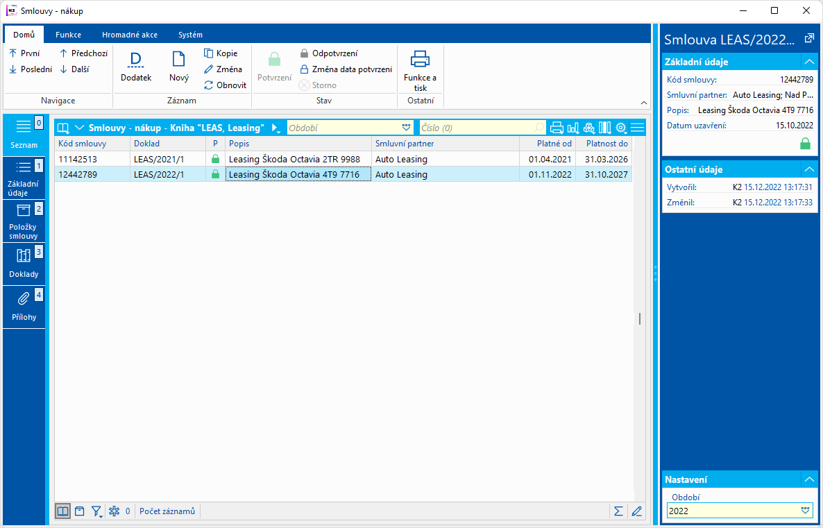
Task: Open Seznam list view in sidebar
Action: point(24,135)
